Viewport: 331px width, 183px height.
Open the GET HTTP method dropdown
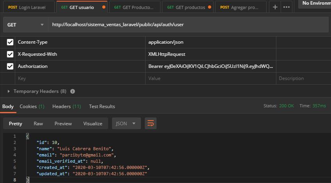[25, 25]
